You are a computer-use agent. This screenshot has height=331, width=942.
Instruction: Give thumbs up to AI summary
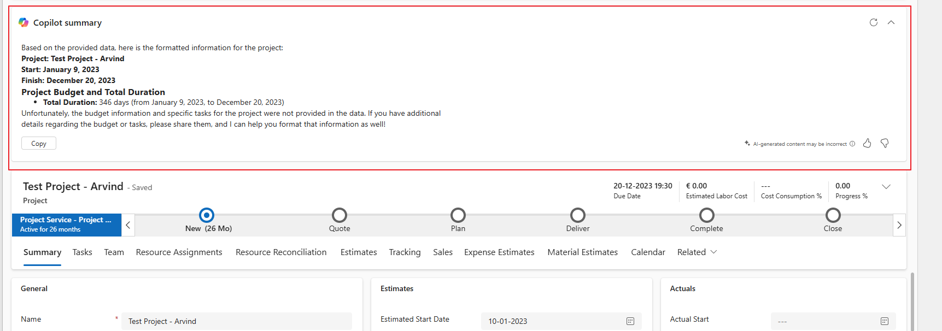[867, 143]
